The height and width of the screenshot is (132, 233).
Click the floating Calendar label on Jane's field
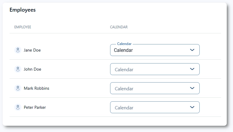point(124,44)
